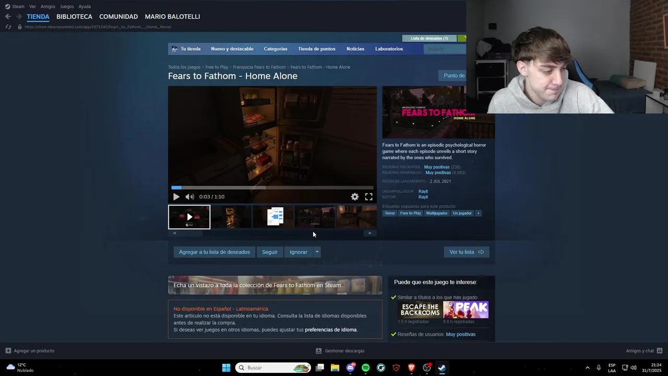Image resolution: width=668 pixels, height=376 pixels.
Task: Select the Multijugador tag
Action: coord(437,213)
